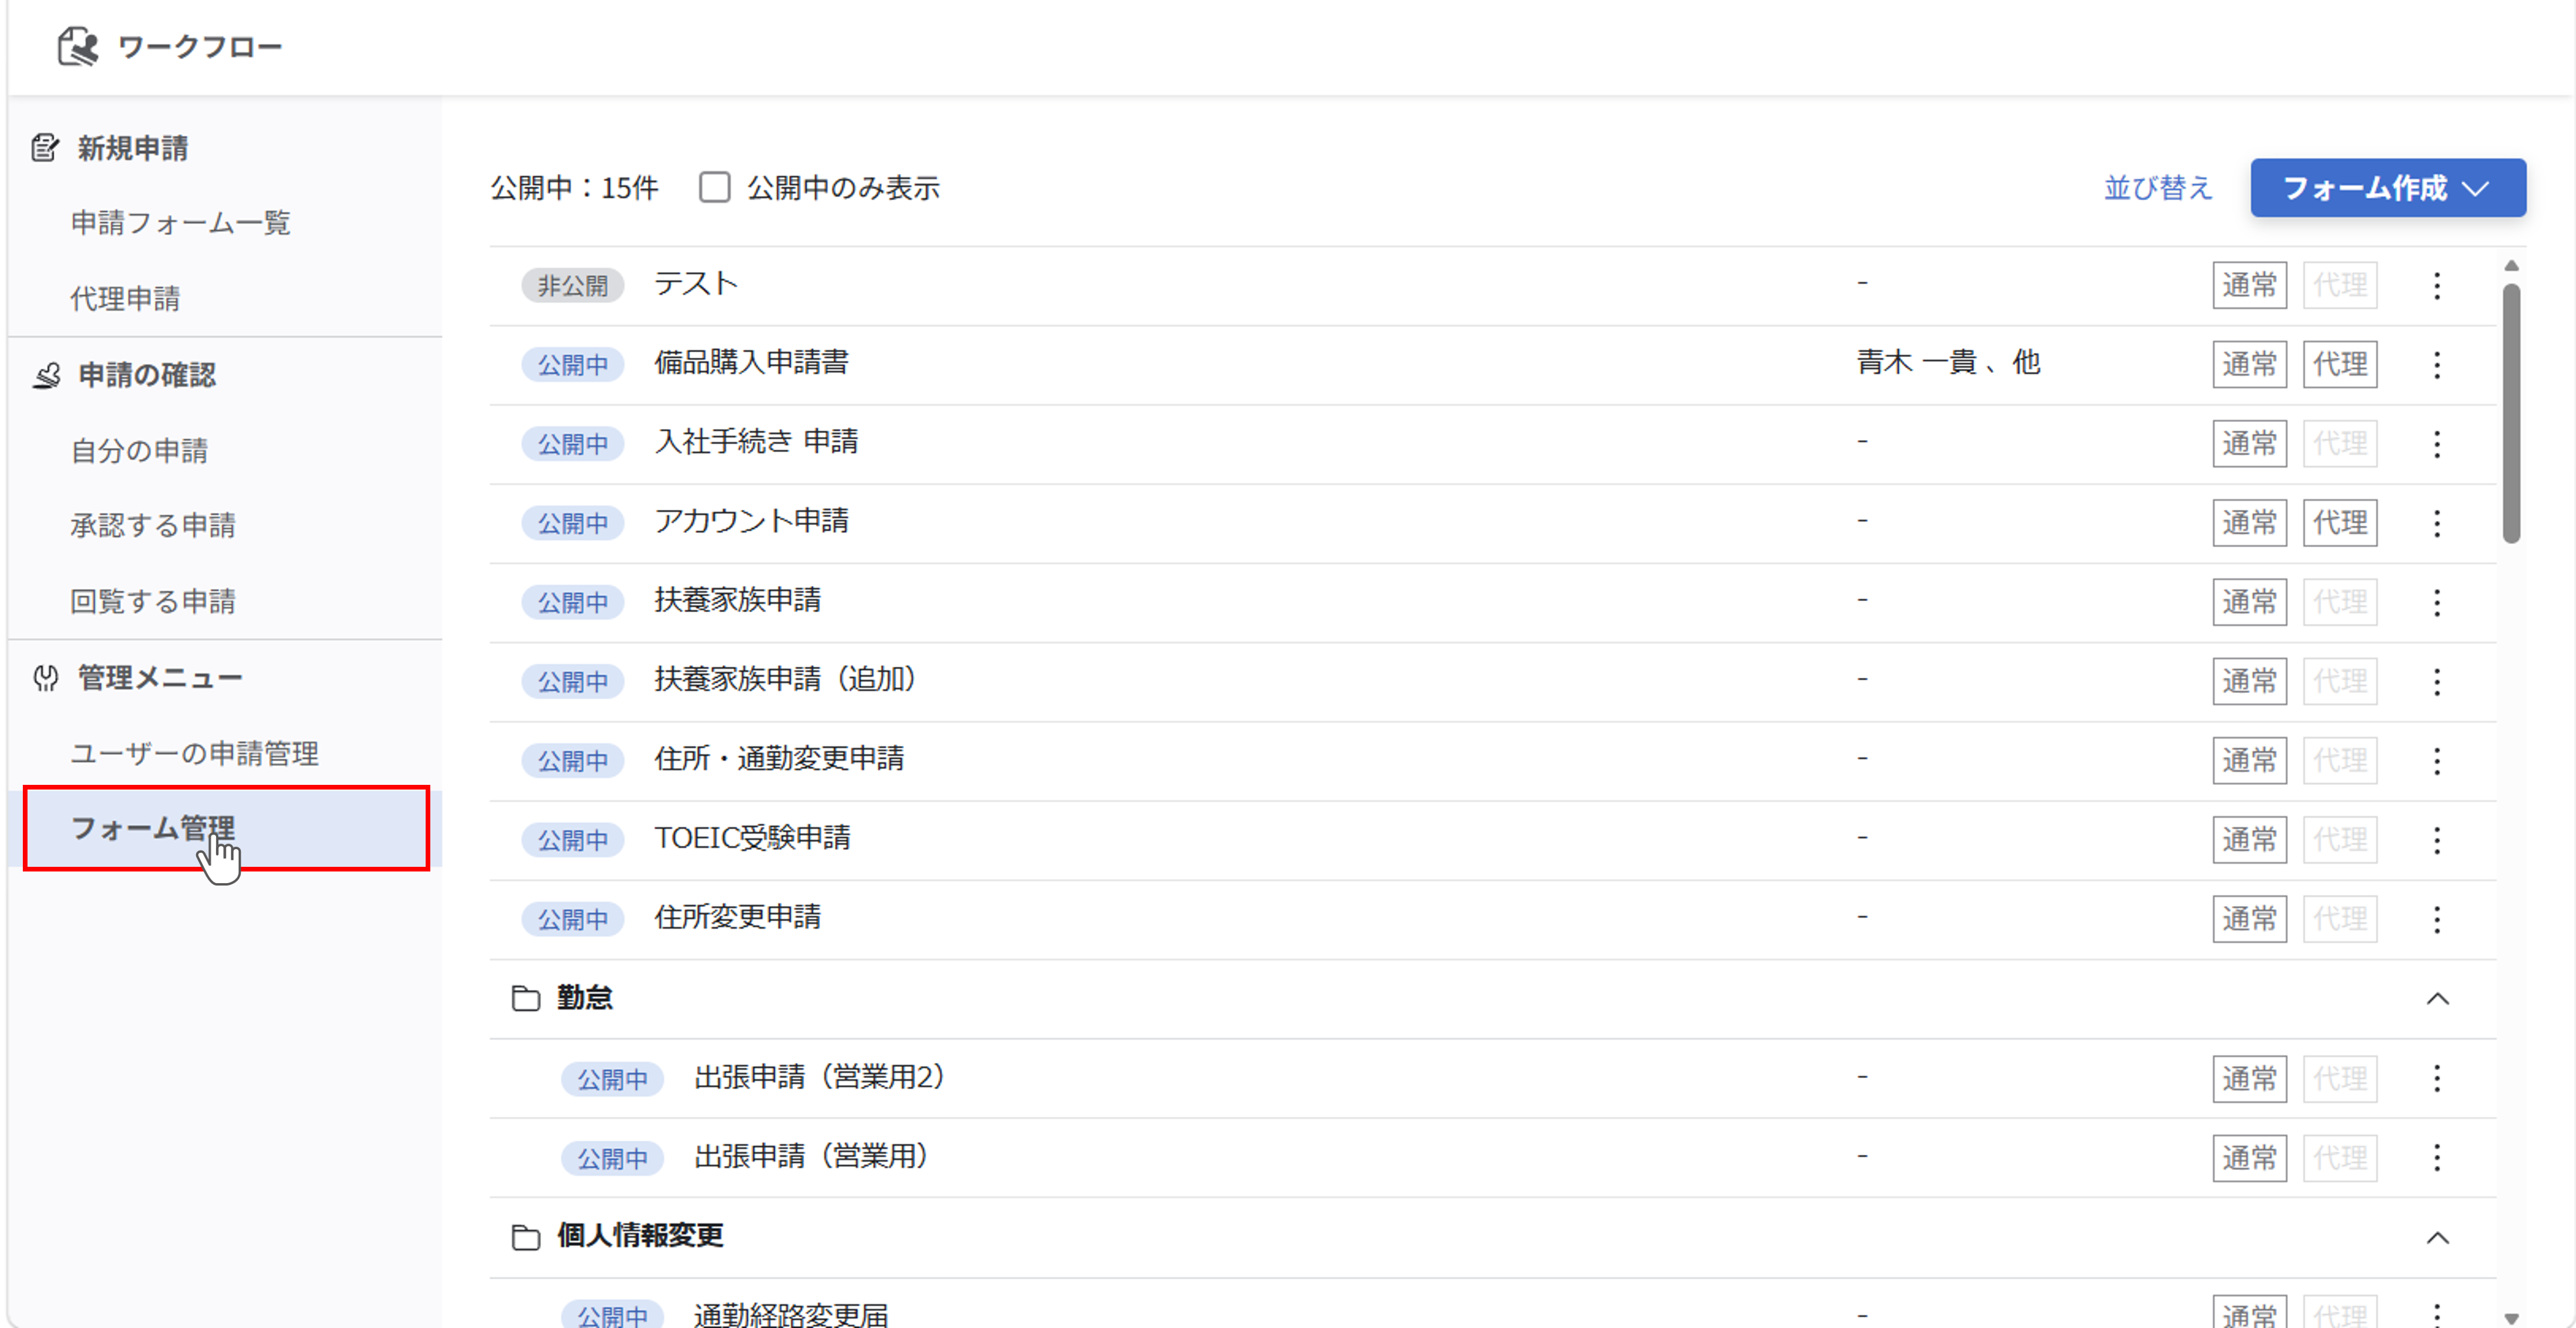Collapse the 勤怠 folder chevron

(x=2438, y=998)
